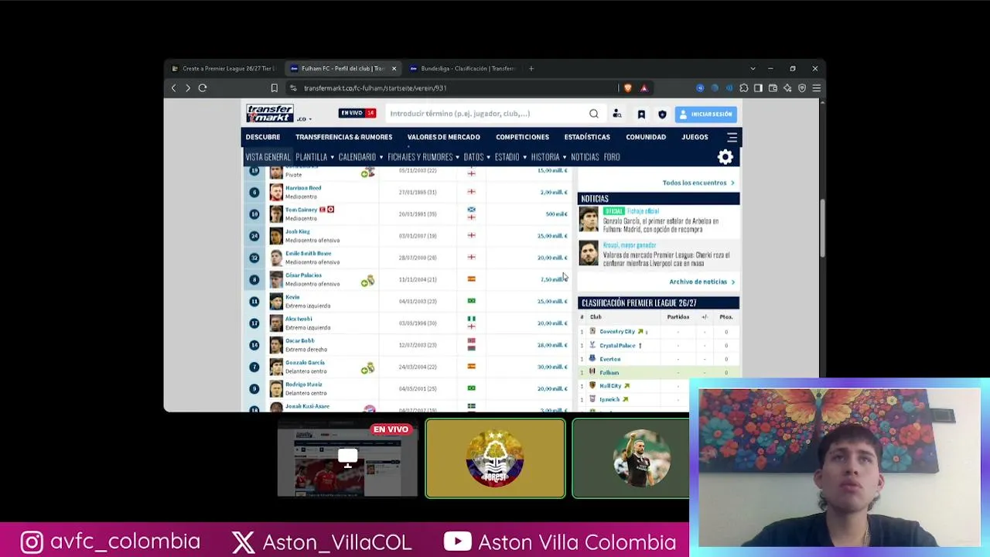Open the Todos los encuentros link
The image size is (990, 557).
698,183
